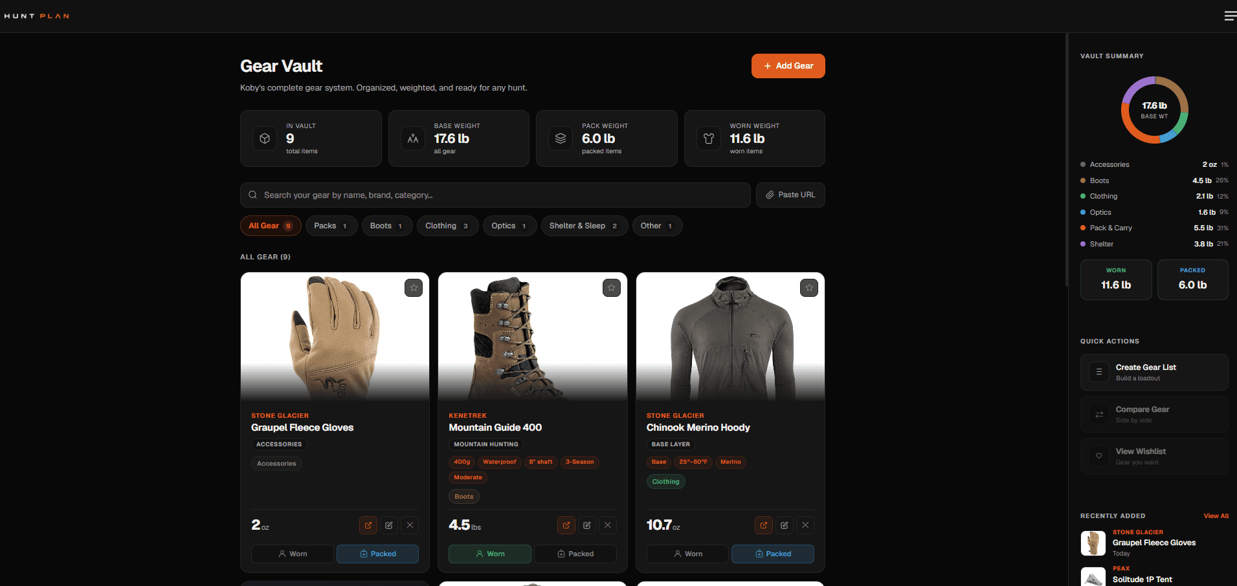This screenshot has height=586, width=1237.
Task: Open external link for Graupel Fleece Gloves
Action: point(368,525)
